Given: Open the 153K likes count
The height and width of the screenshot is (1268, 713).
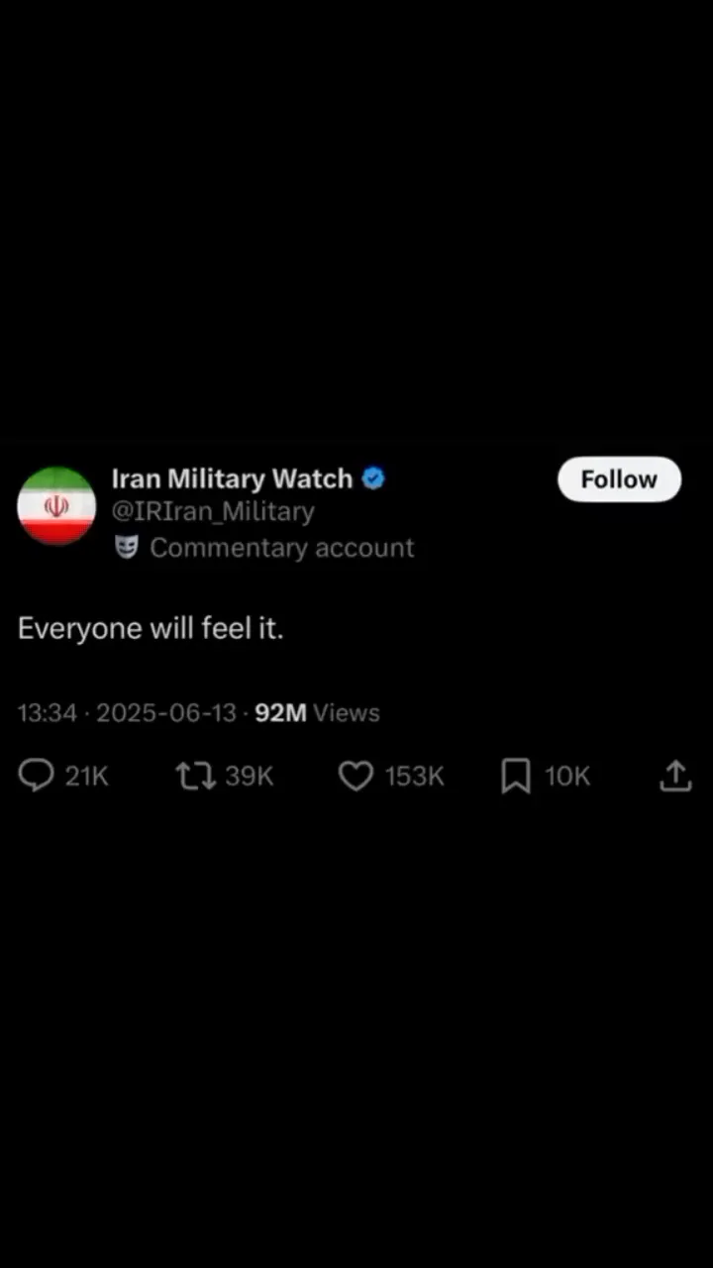Looking at the screenshot, I should point(414,777).
